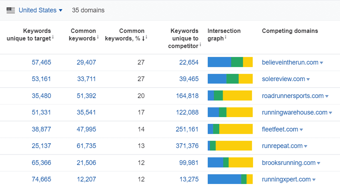340x186 pixels.
Task: Expand dropdown arrow next to runrepeat.com
Action: pos(305,147)
